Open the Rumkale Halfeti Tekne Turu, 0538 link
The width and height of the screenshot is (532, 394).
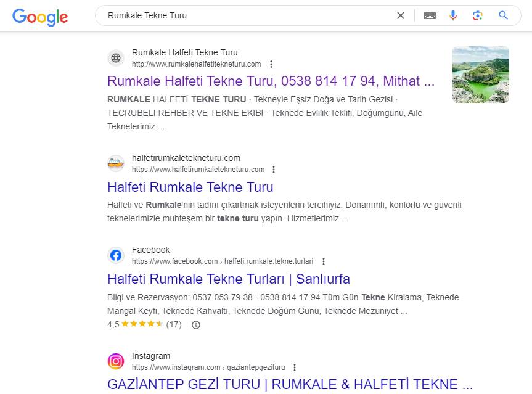(x=271, y=81)
